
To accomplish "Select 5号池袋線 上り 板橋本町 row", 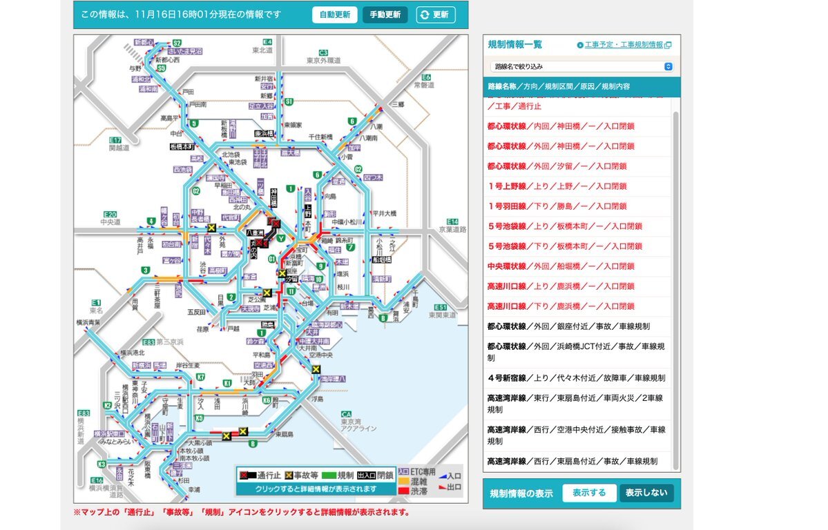I will coord(578,226).
